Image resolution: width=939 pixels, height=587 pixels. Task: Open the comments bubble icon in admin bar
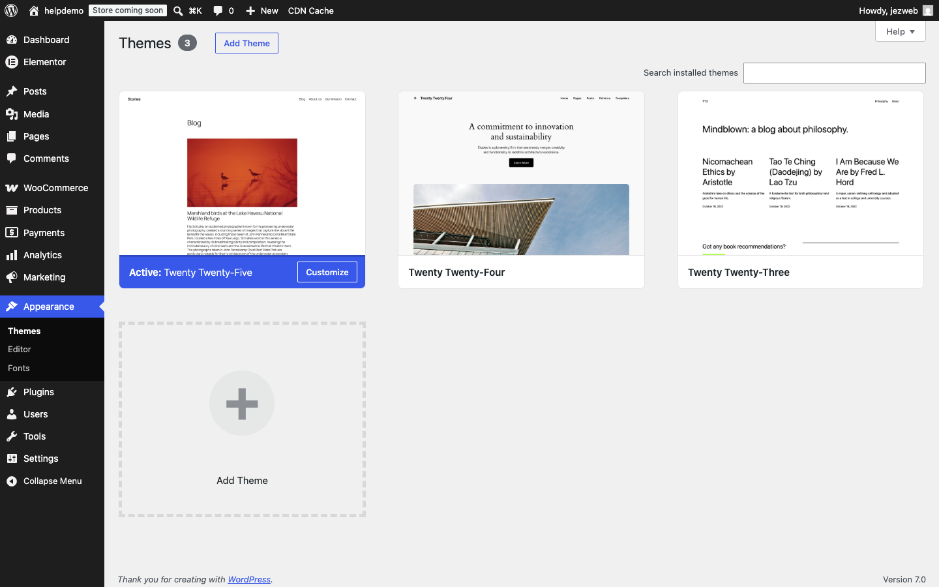pyautogui.click(x=218, y=10)
